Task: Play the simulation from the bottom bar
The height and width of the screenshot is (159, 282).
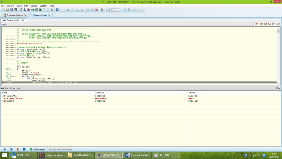Action: pos(5,149)
